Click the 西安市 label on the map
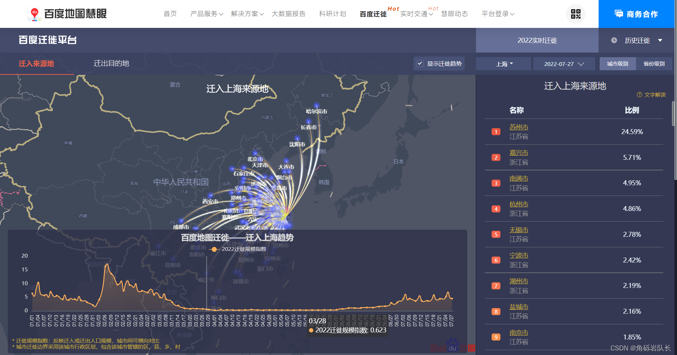677x355 pixels. point(210,201)
